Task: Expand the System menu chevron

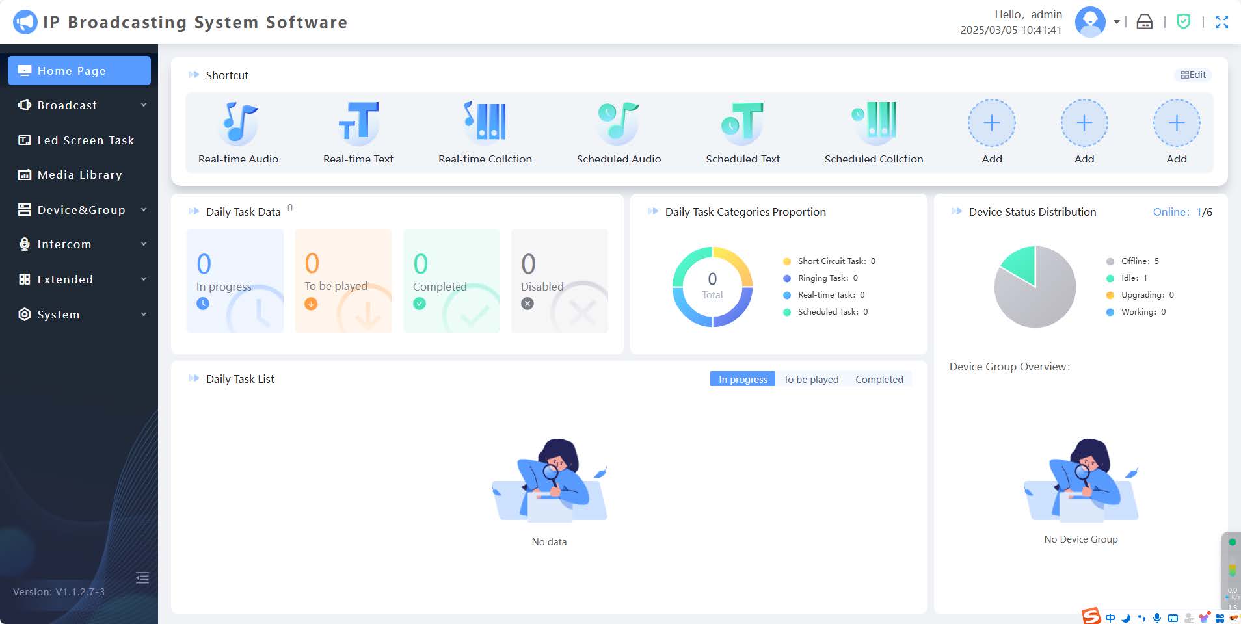Action: coord(144,315)
